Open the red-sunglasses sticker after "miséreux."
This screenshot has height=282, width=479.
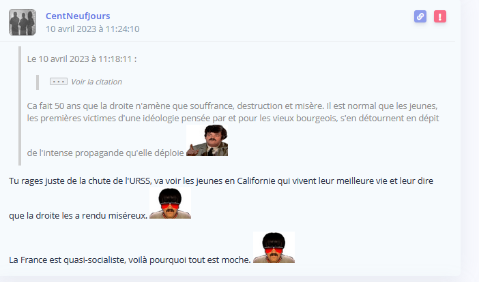170,203
